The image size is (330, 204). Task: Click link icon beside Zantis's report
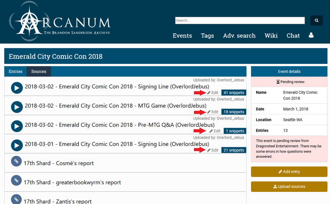pyautogui.click(x=16, y=199)
